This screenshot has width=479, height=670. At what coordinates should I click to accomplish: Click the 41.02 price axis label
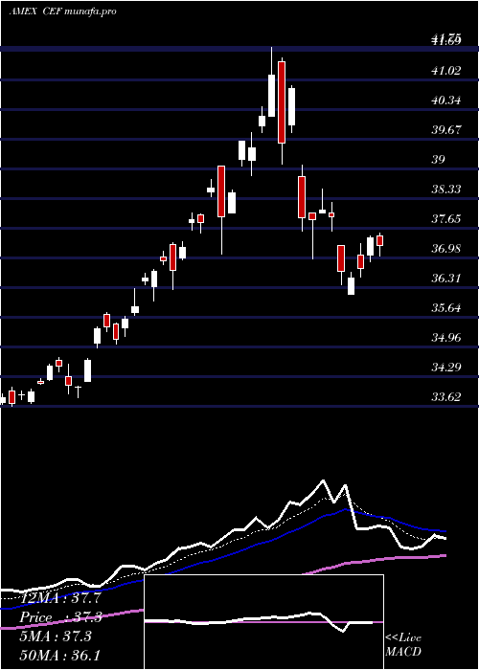pyautogui.click(x=446, y=71)
